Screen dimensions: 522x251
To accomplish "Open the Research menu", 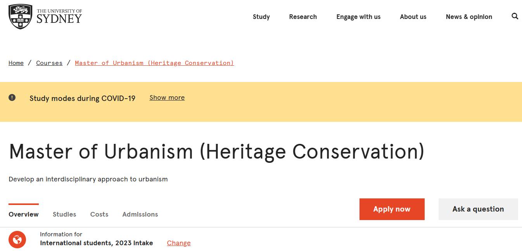I will click(303, 17).
